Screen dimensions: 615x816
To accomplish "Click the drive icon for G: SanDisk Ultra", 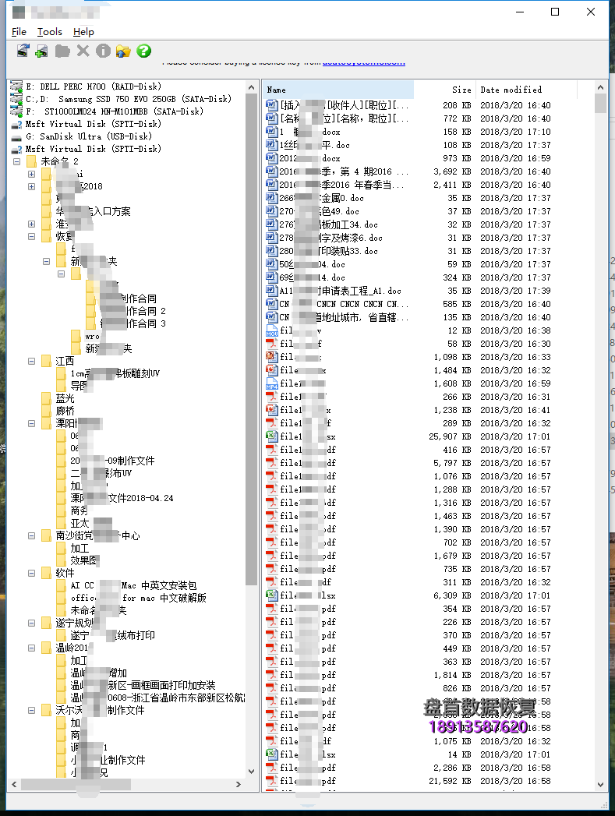I will coord(16,137).
